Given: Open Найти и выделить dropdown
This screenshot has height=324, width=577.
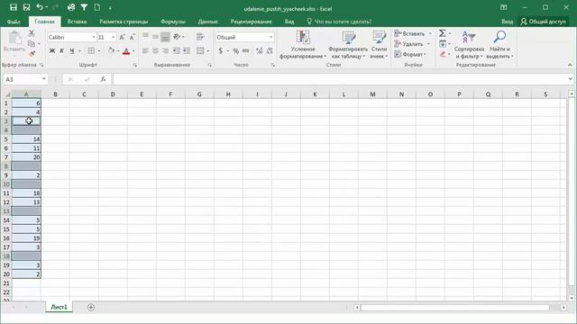Looking at the screenshot, I should [x=499, y=45].
